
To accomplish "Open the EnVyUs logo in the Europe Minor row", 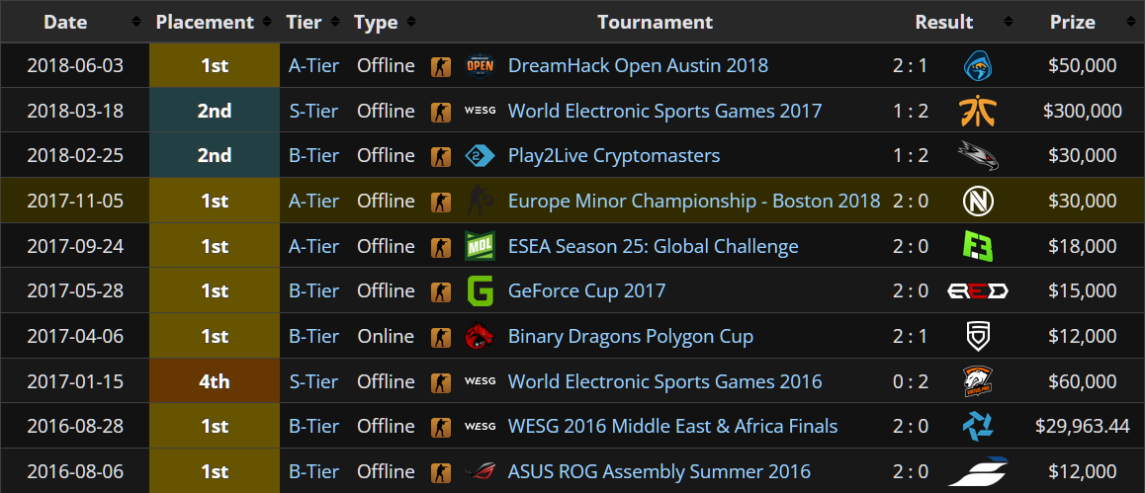I will coord(978,201).
